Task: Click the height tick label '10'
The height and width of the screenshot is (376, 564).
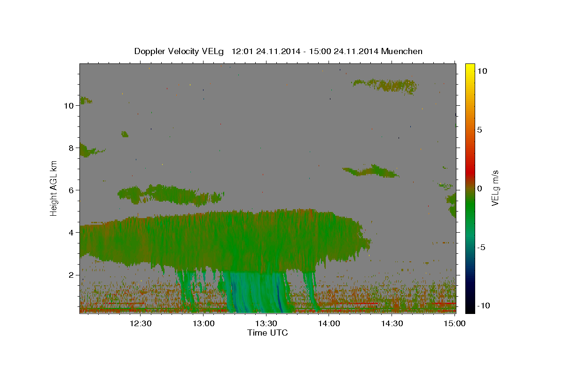Action: pyautogui.click(x=69, y=106)
